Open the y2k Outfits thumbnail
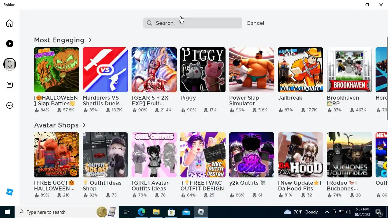 pyautogui.click(x=252, y=155)
